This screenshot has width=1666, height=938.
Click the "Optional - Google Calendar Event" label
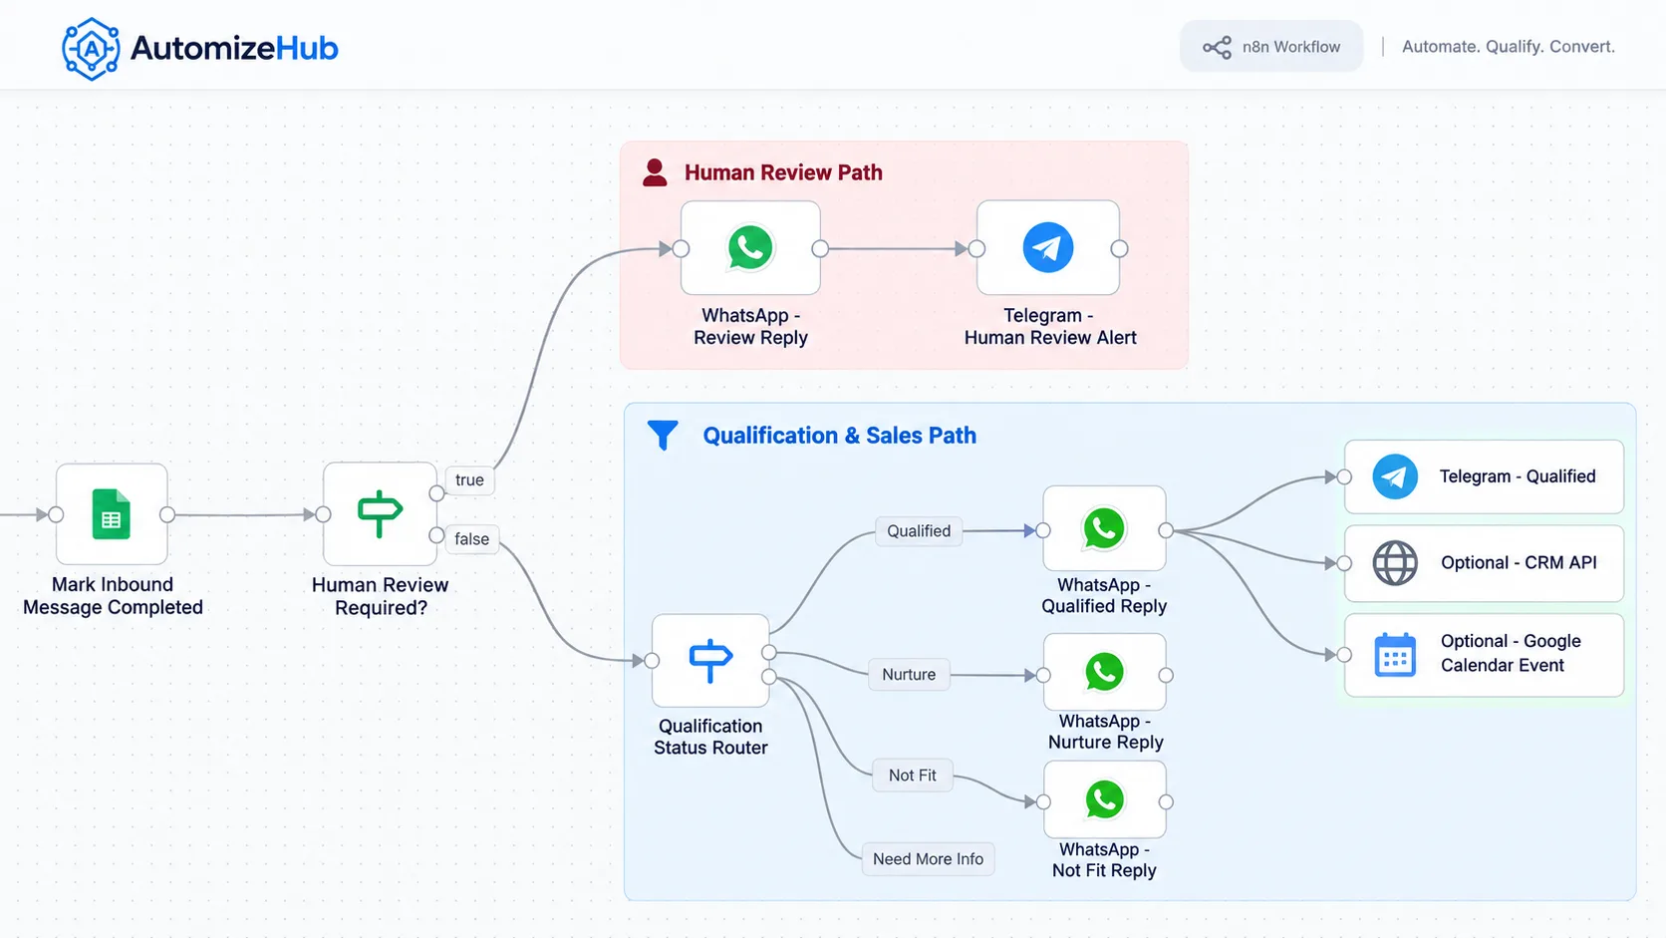coord(1511,653)
